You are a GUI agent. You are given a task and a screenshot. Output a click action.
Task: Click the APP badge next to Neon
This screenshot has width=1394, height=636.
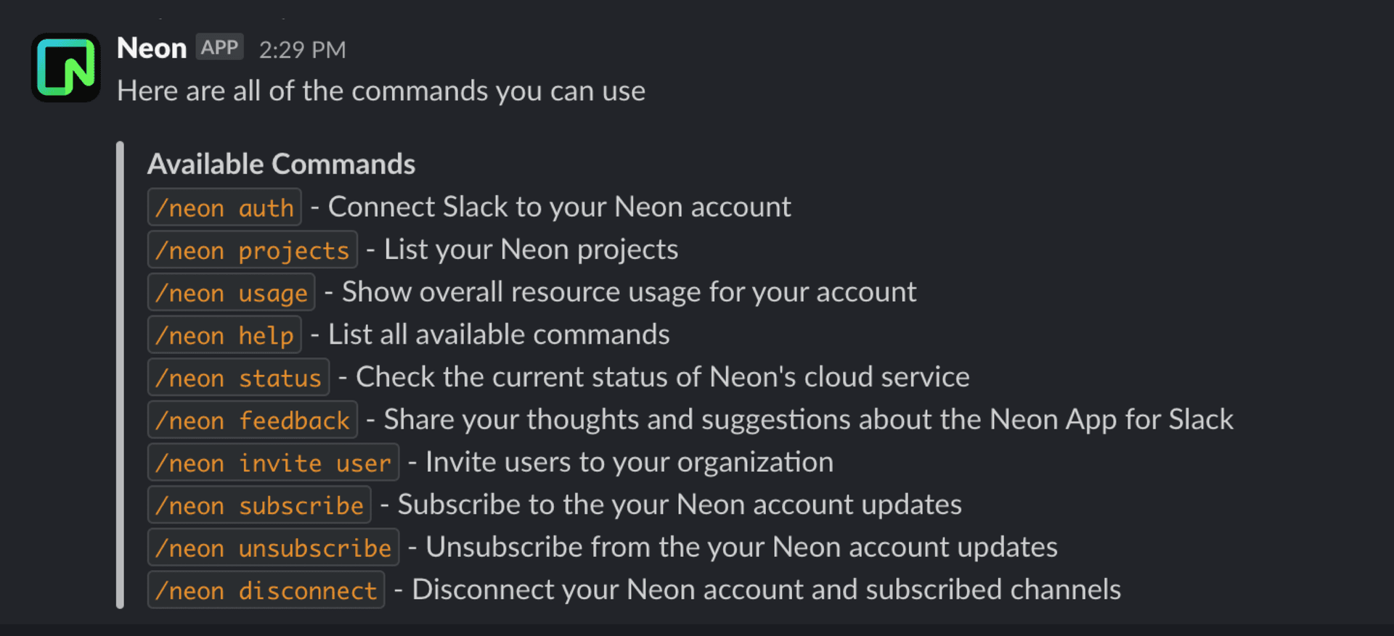(219, 48)
